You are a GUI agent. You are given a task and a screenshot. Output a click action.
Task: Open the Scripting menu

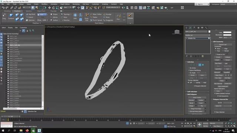point(105,4)
